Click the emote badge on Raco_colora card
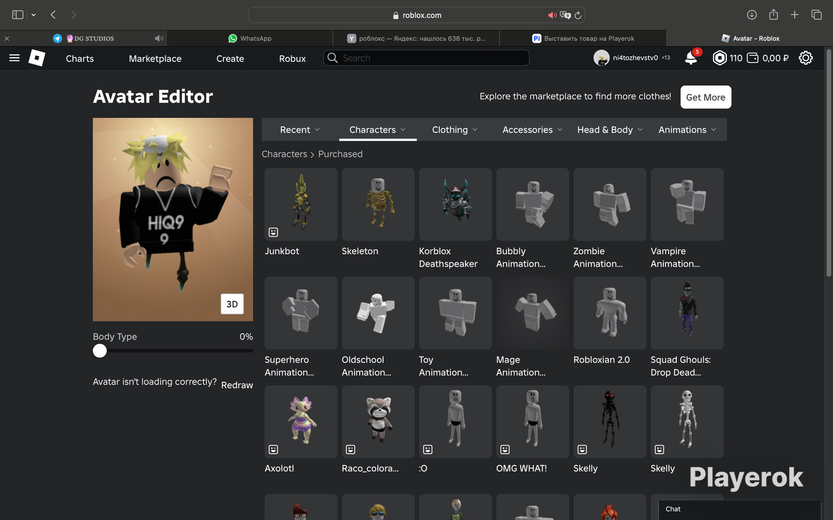 (350, 449)
